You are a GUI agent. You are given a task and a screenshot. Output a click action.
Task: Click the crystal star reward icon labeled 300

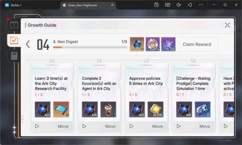tap(168, 44)
